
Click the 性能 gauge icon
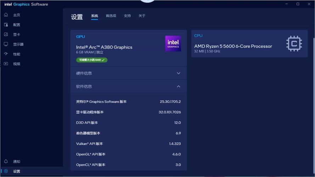[6, 54]
